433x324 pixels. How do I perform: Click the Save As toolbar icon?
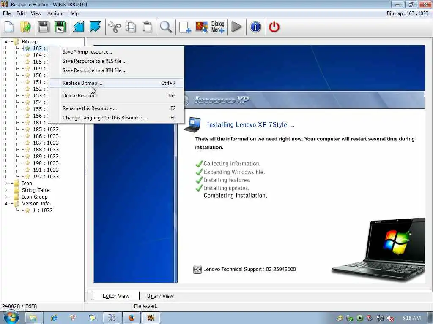[x=60, y=27]
